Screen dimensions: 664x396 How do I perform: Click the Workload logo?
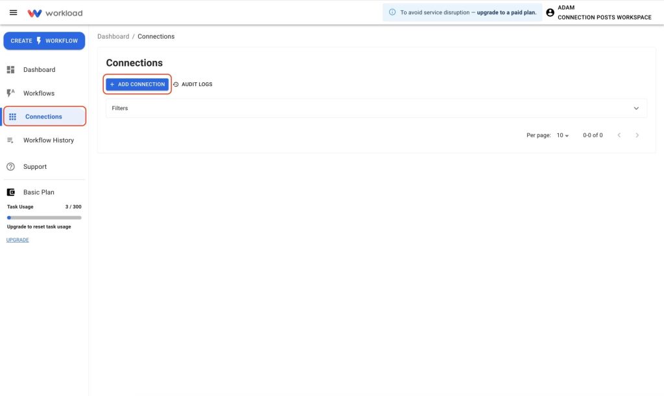point(55,13)
